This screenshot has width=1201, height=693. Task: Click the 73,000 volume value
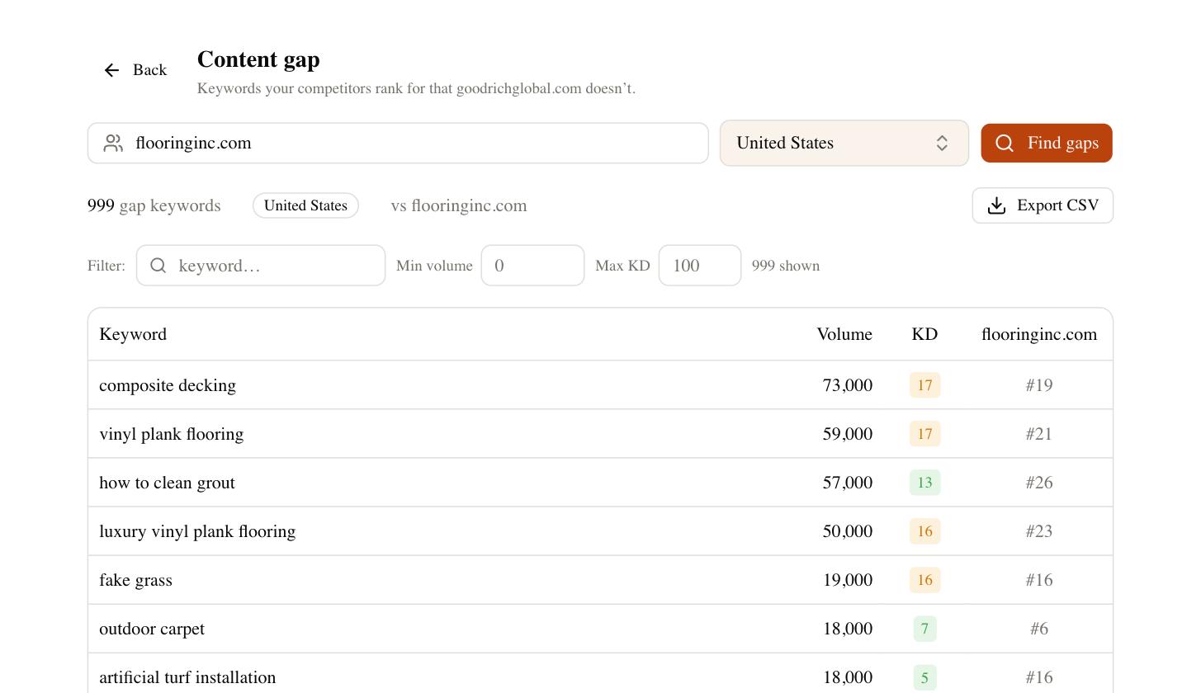pos(848,385)
